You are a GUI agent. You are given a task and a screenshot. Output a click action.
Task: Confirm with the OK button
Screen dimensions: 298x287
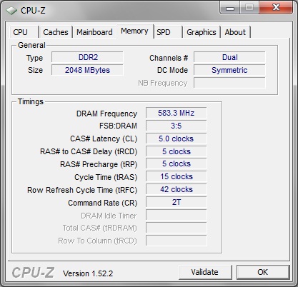[x=263, y=272]
